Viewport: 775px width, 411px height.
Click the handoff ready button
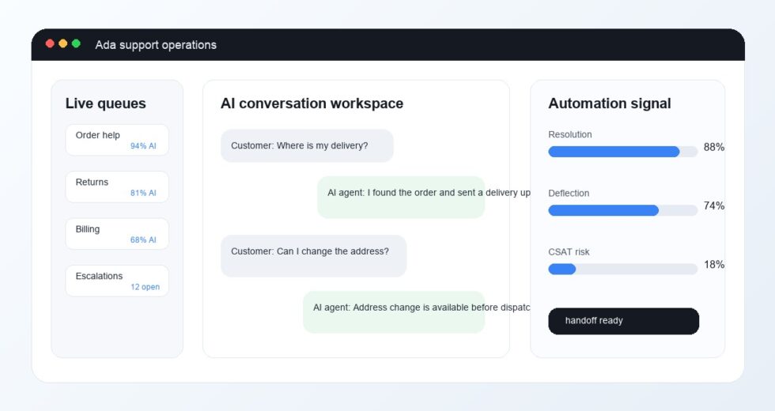[623, 321]
